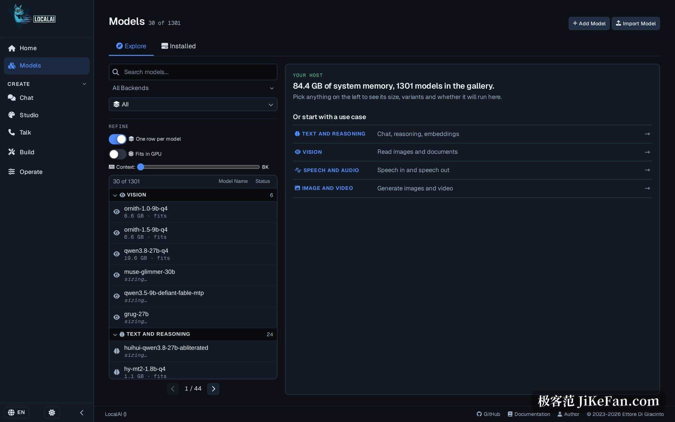This screenshot has width=675, height=422.
Task: Collapse the sidebar with the left arrow
Action: [x=82, y=413]
